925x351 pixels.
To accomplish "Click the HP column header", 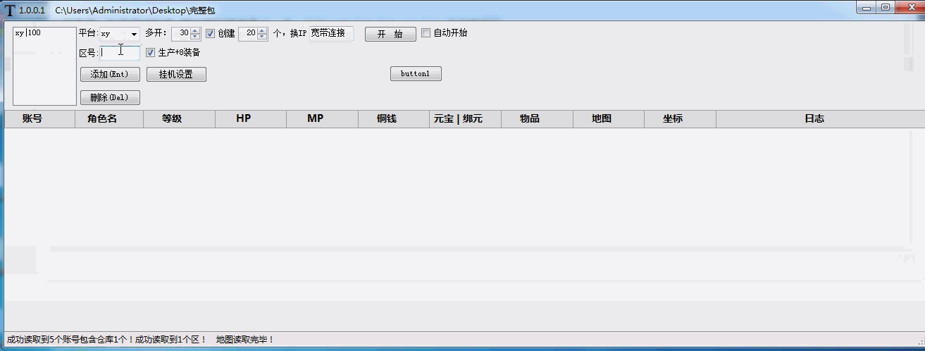I will click(251, 118).
